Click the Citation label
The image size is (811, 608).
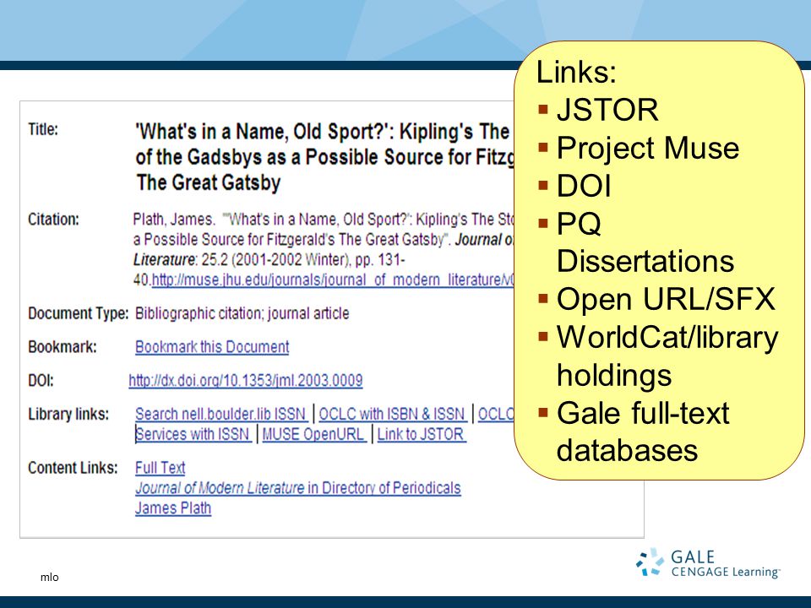54,220
